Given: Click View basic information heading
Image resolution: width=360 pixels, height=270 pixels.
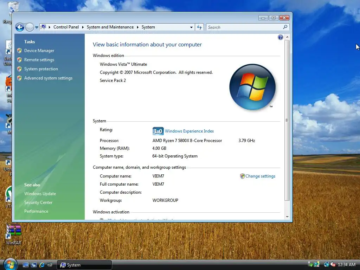Looking at the screenshot, I should coord(147,45).
